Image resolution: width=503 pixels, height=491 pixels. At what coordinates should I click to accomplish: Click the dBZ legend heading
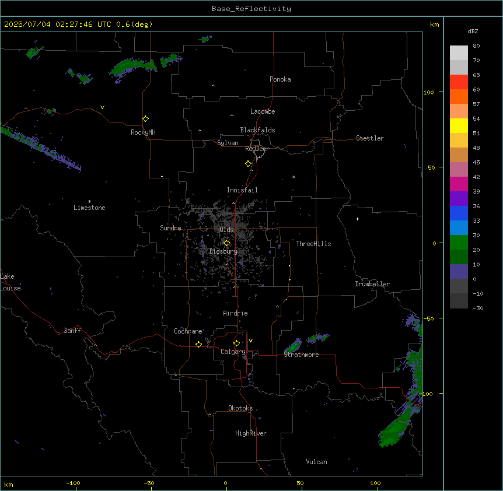point(473,31)
